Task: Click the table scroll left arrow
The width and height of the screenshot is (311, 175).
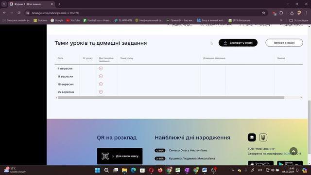Action: [56, 98]
